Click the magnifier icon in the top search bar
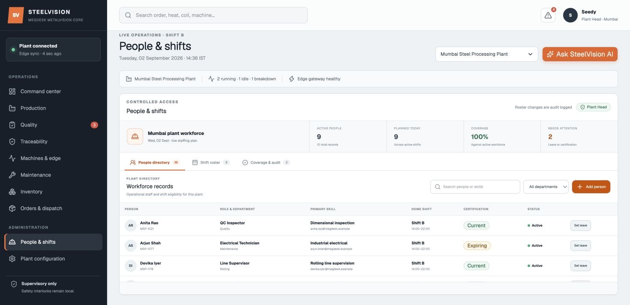The image size is (630, 305). (x=128, y=15)
